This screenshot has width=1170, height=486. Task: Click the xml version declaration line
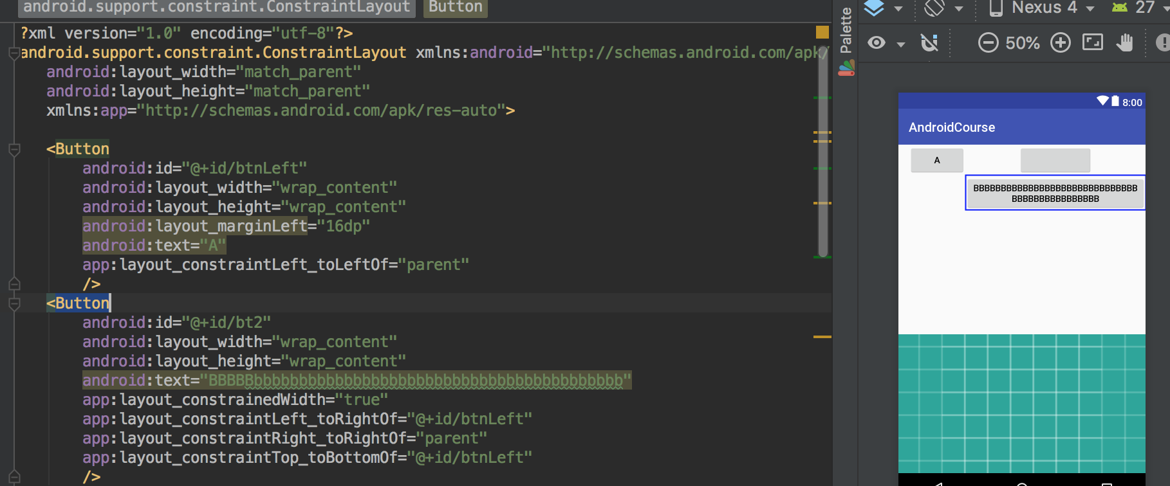click(187, 33)
